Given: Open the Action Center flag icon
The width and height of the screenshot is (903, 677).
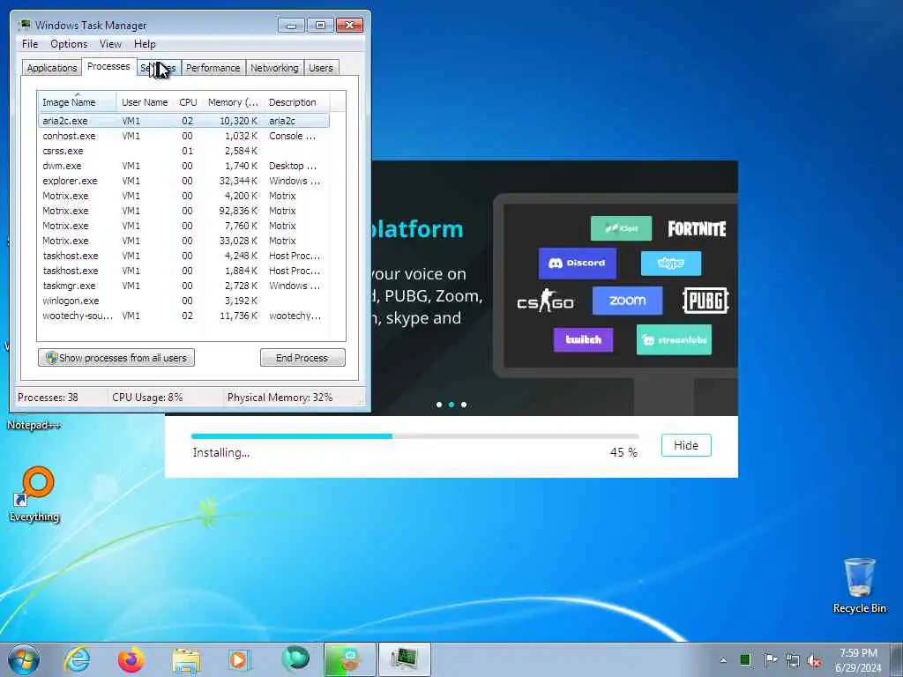Looking at the screenshot, I should (x=770, y=659).
